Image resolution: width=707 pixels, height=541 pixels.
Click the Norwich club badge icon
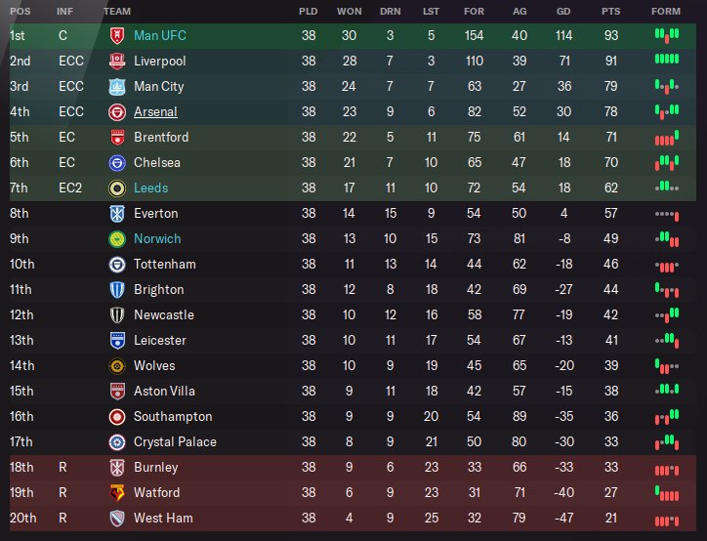pyautogui.click(x=116, y=238)
